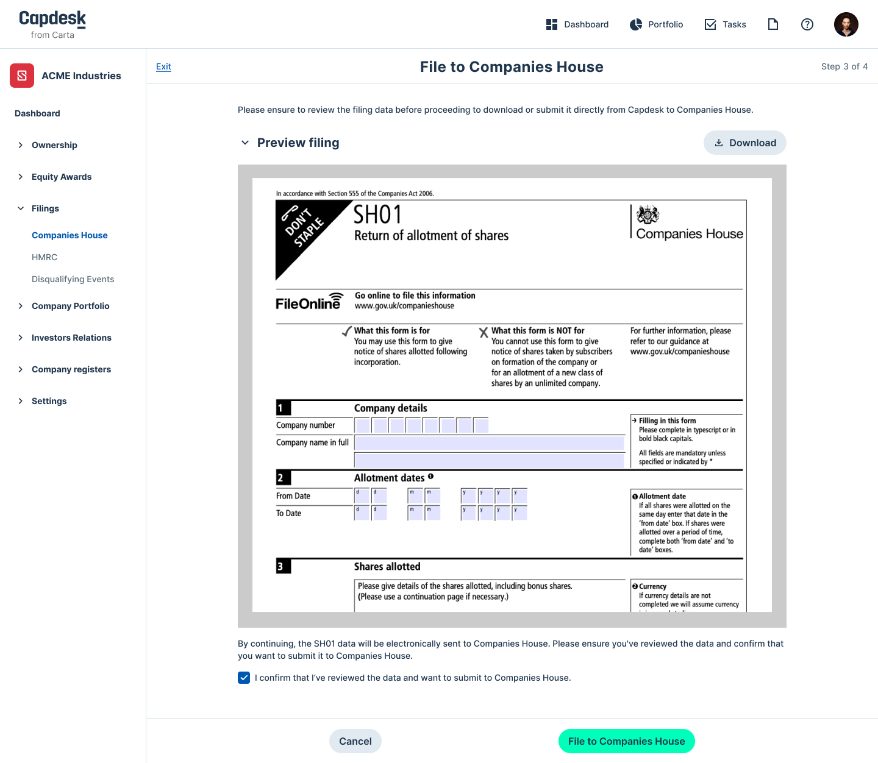Expand the Ownership sidebar group
This screenshot has width=878, height=763.
pyautogui.click(x=54, y=145)
